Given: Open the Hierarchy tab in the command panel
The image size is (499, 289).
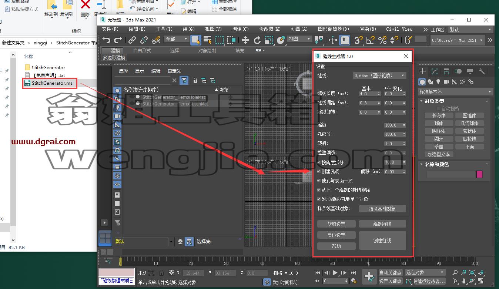Looking at the screenshot, I should (446, 71).
